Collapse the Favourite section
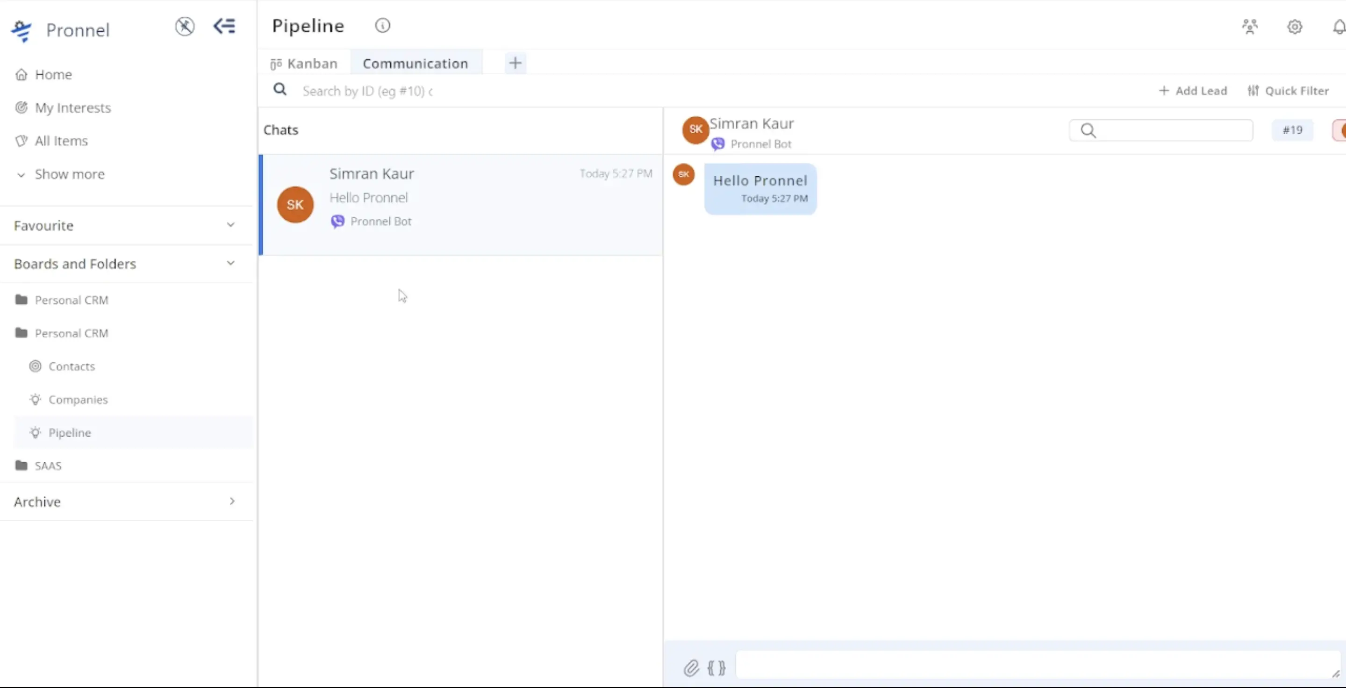The width and height of the screenshot is (1346, 688). (x=230, y=225)
